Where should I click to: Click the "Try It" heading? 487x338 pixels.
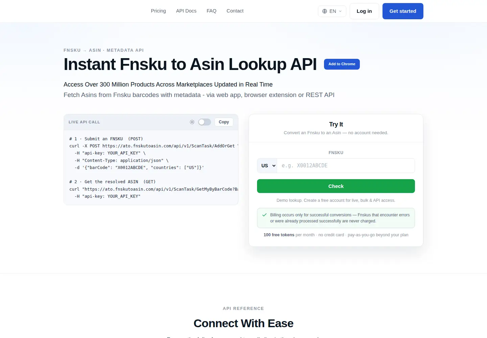point(336,124)
